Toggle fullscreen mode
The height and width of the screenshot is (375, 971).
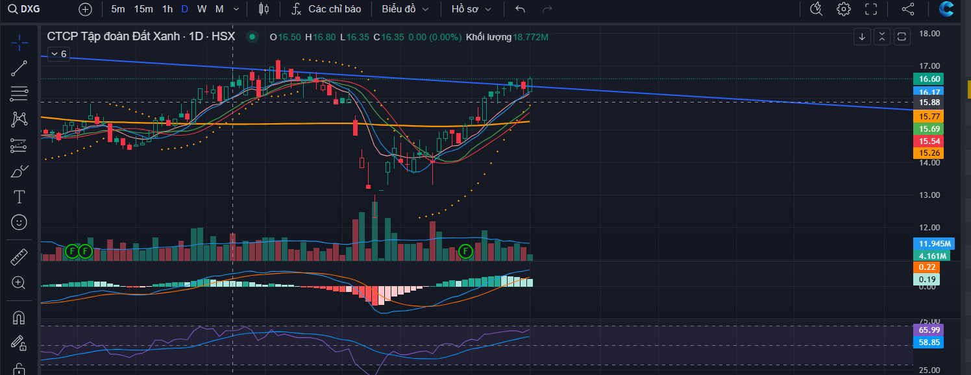pos(871,9)
